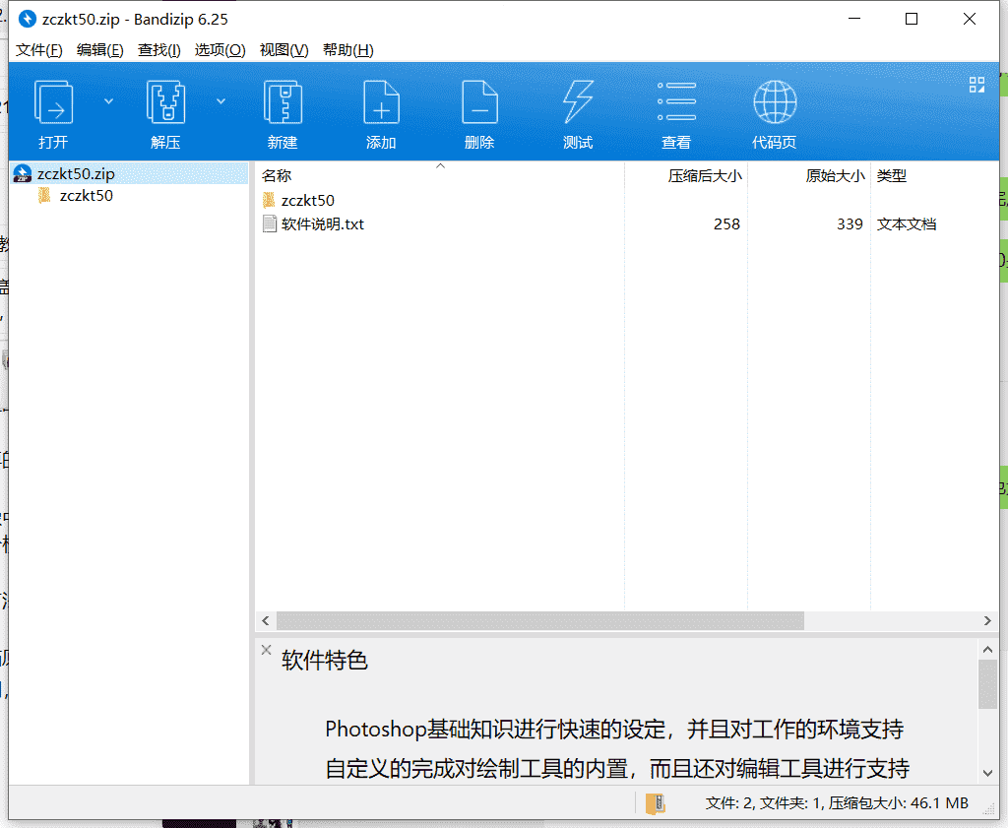The image size is (1008, 828).
Task: Sort by 压缩后大小 column header
Action: coord(705,175)
